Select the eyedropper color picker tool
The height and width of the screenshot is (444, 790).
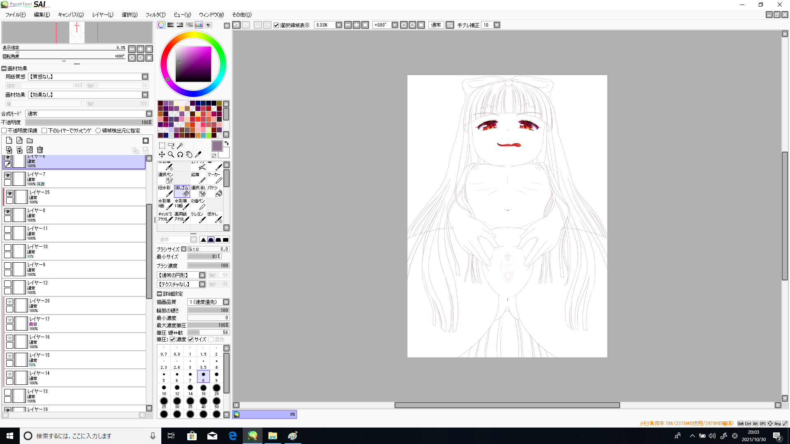(198, 155)
